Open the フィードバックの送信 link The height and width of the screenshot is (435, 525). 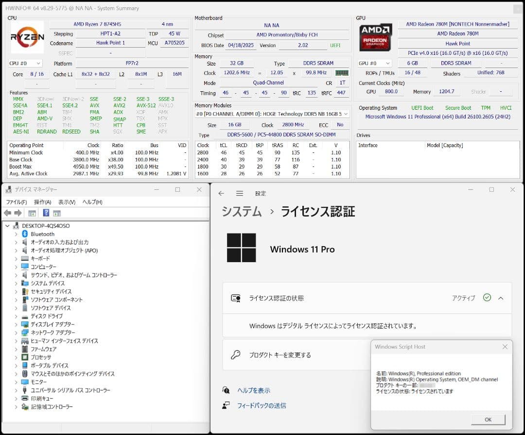(x=262, y=405)
